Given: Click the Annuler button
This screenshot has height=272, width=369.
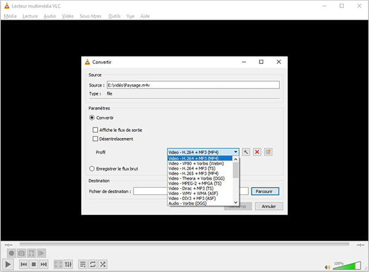Looking at the screenshot, I should point(269,206).
